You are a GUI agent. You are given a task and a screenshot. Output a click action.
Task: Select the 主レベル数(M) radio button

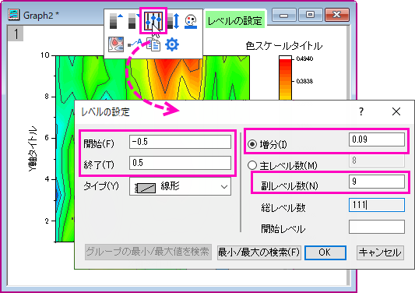[x=252, y=165]
